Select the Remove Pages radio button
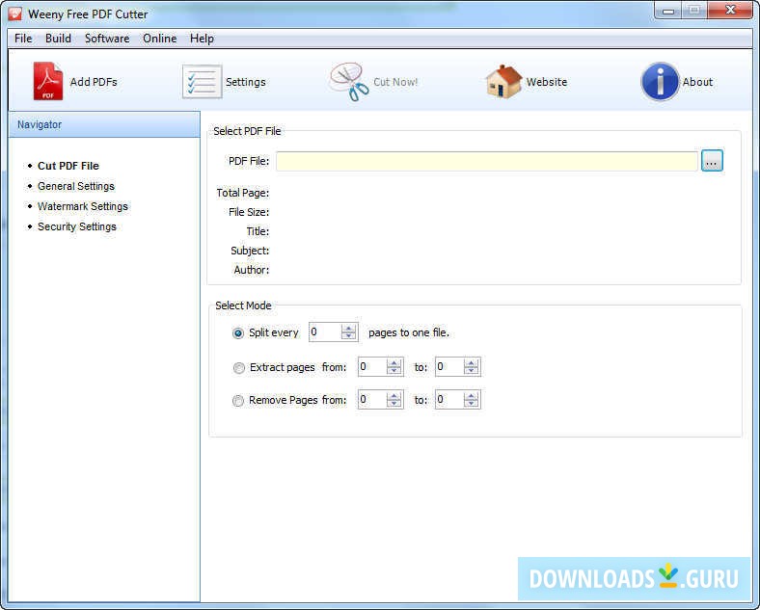 click(x=238, y=401)
